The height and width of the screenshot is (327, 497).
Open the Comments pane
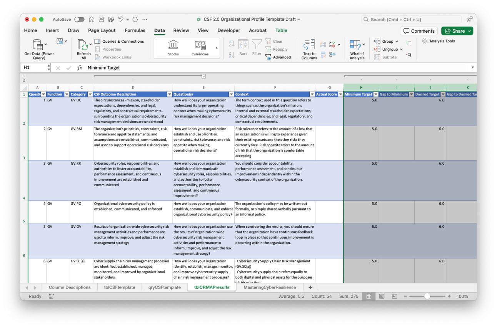(x=418, y=31)
